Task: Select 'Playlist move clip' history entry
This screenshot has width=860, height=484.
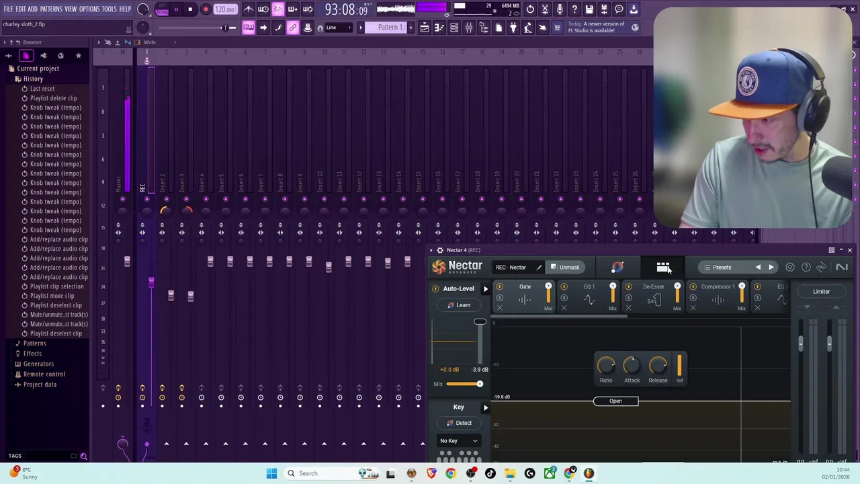Action: pos(52,296)
